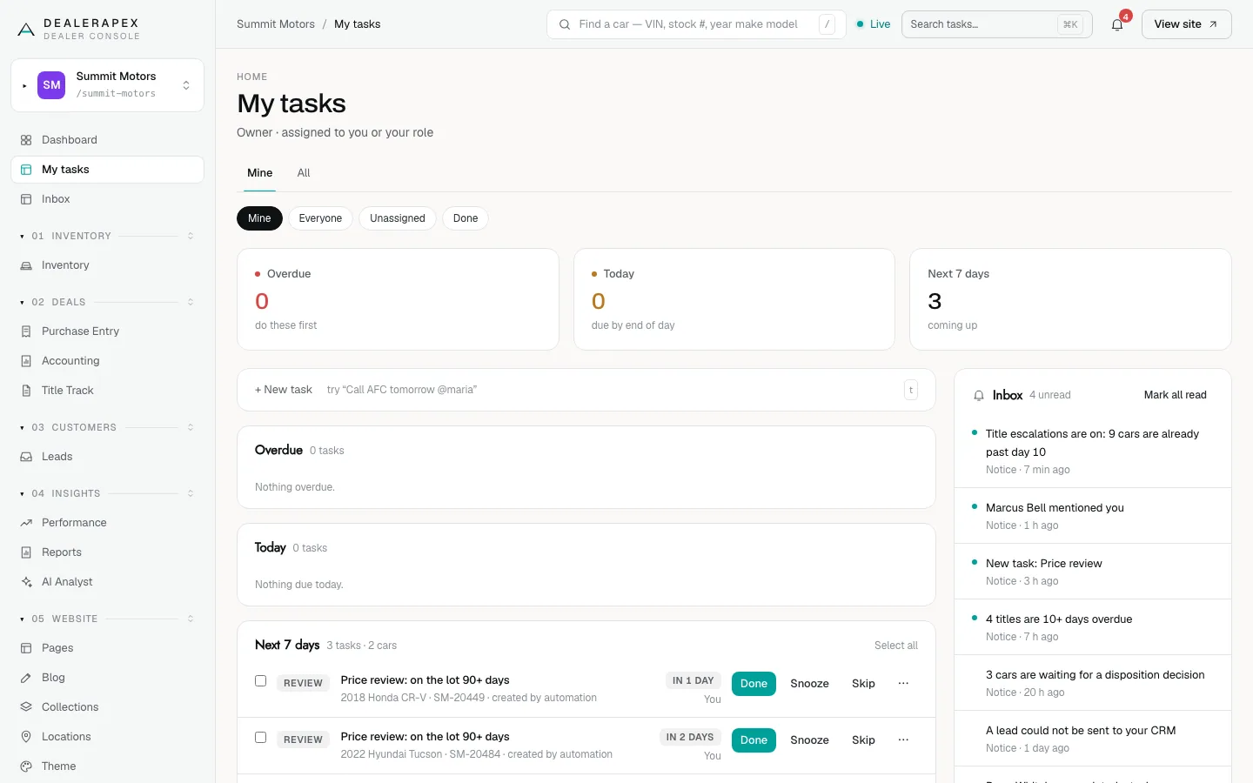Open more options for Honda CR-V task
This screenshot has height=783, width=1253.
click(x=903, y=684)
